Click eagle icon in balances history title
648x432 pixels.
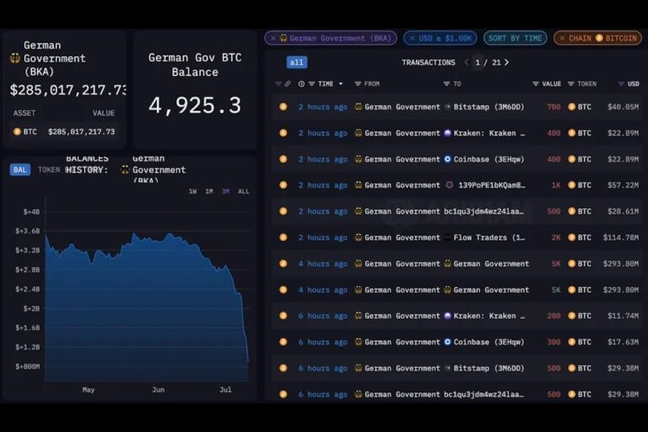tap(124, 170)
